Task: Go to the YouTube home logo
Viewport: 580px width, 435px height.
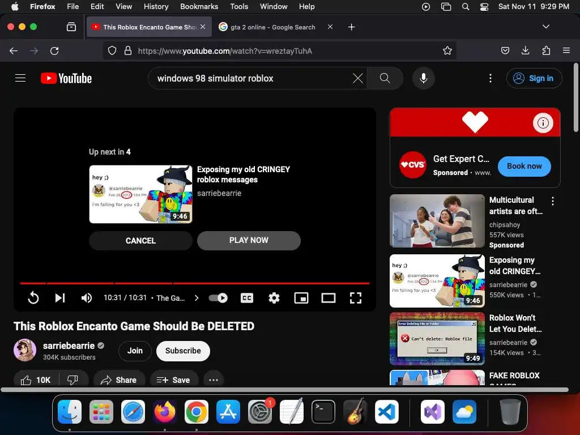Action: tap(66, 78)
